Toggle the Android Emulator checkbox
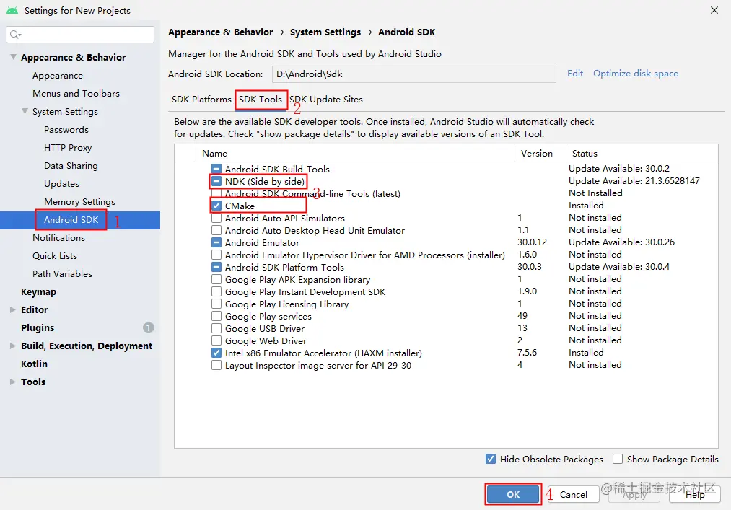This screenshot has width=731, height=510. 216,242
